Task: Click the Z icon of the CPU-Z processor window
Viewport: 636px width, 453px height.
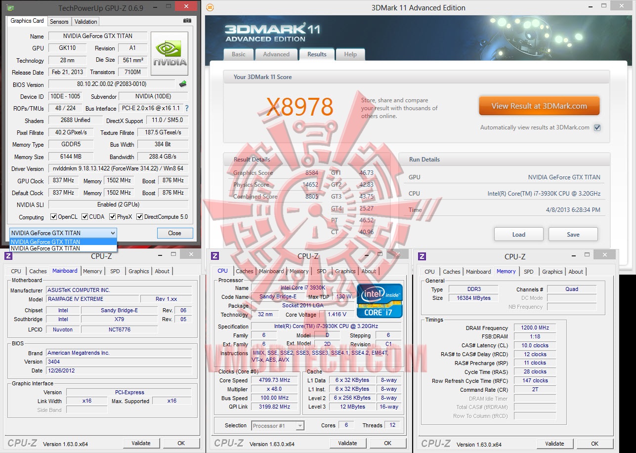Action: click(x=215, y=255)
